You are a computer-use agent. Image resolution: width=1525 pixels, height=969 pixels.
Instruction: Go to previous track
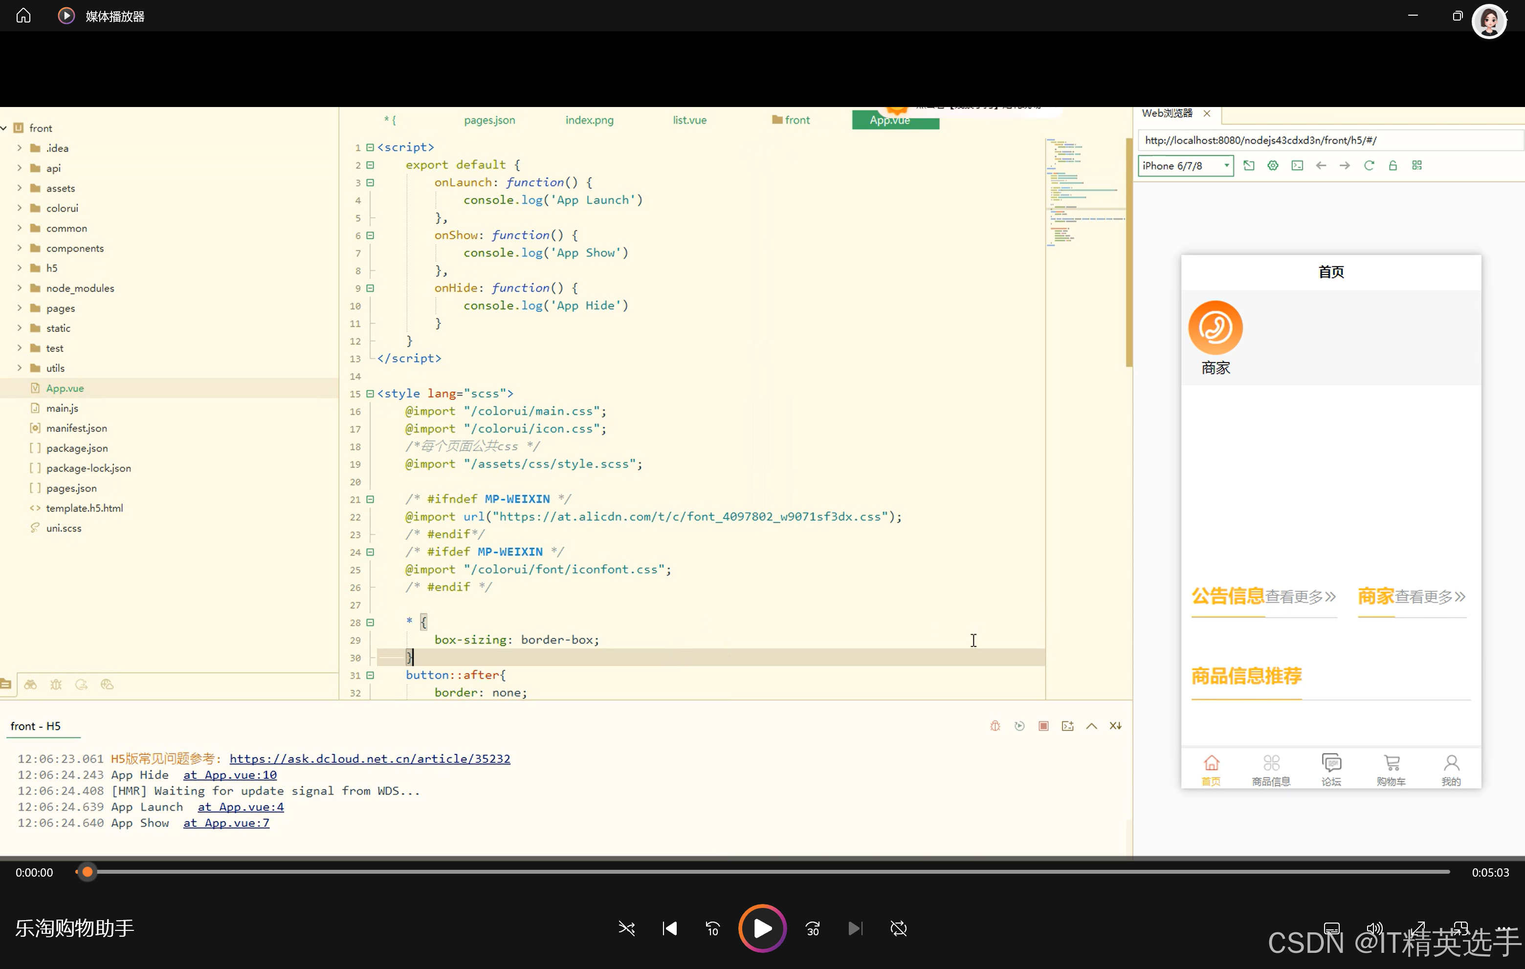click(669, 928)
